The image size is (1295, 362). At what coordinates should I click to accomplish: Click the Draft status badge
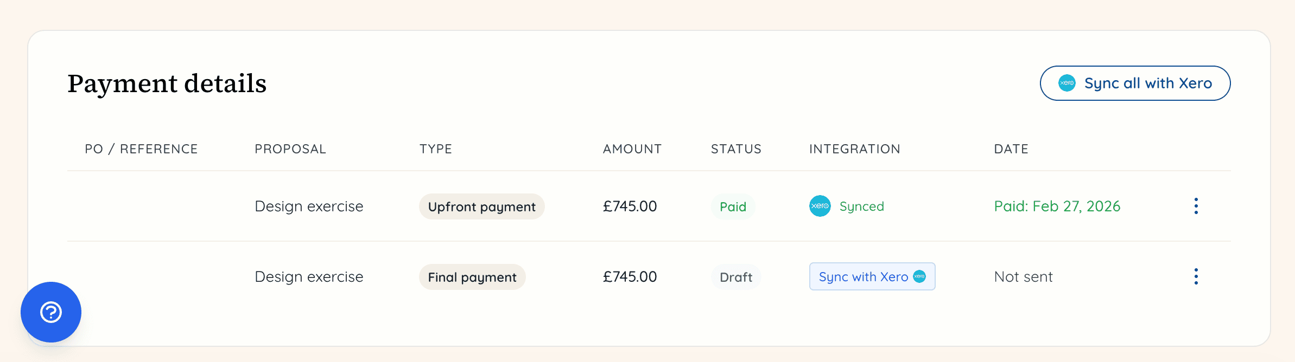pyautogui.click(x=735, y=277)
